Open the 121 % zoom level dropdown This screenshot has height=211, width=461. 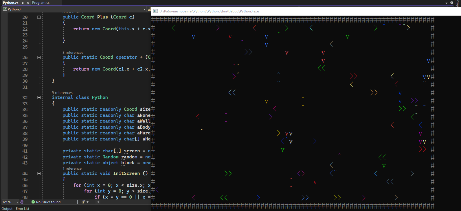click(x=17, y=202)
